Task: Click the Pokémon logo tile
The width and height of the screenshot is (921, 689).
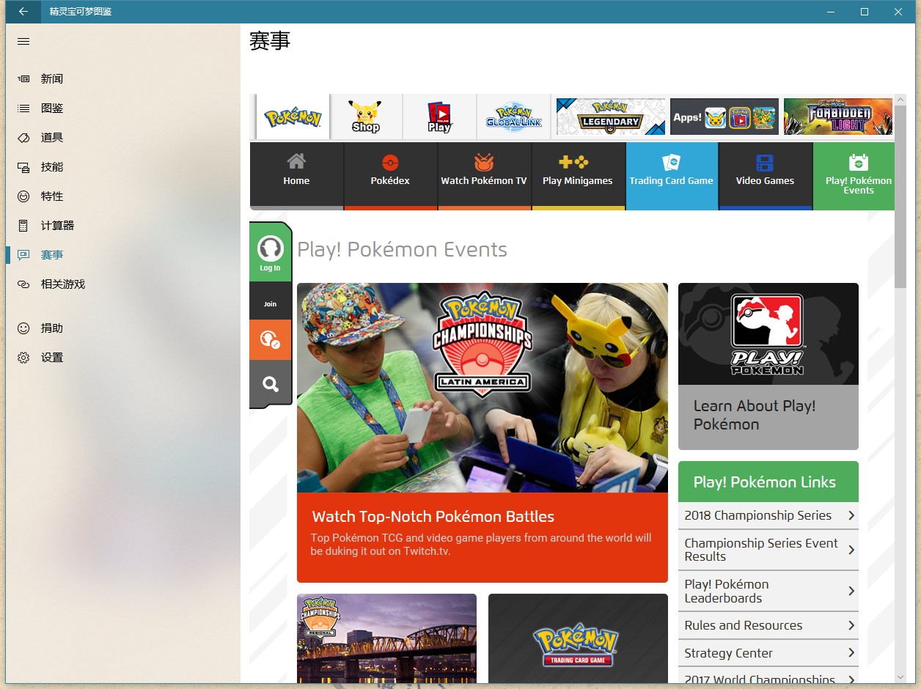Action: [x=293, y=117]
